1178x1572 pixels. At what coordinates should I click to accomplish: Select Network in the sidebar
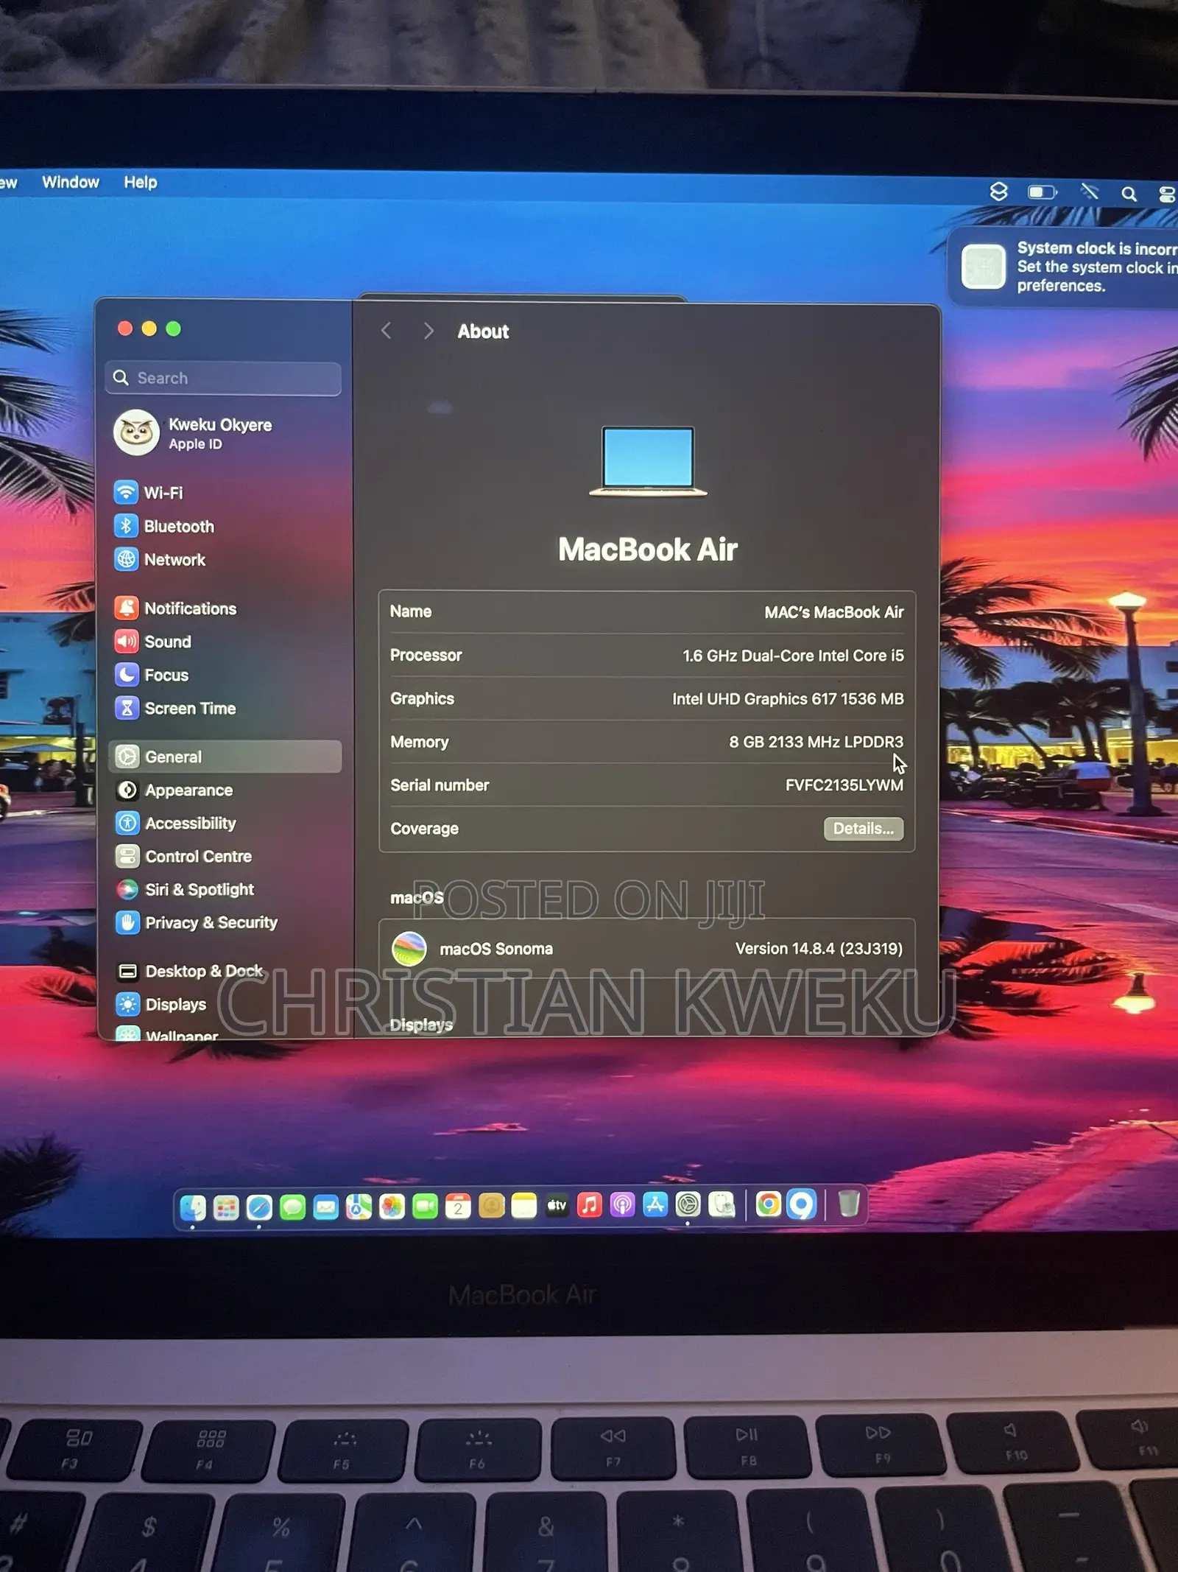(160, 560)
